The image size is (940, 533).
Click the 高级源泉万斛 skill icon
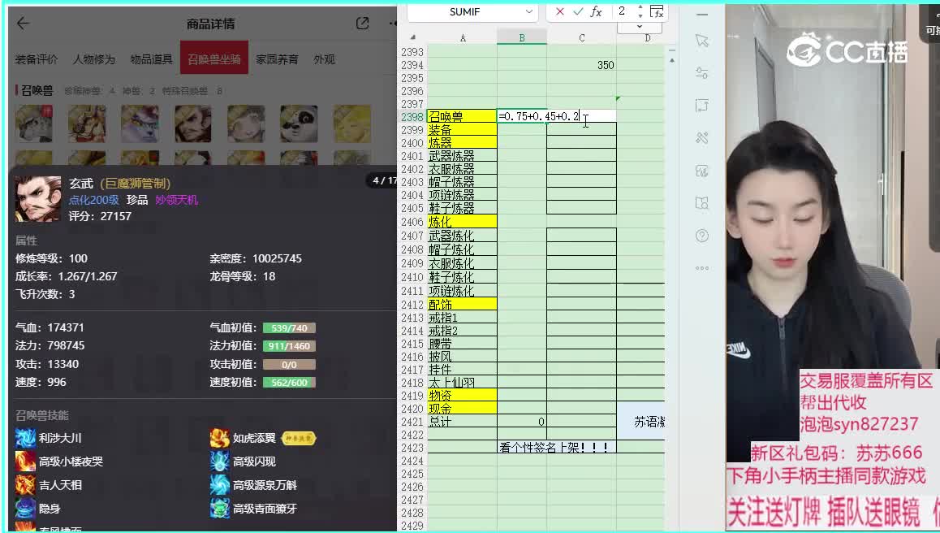coord(219,485)
